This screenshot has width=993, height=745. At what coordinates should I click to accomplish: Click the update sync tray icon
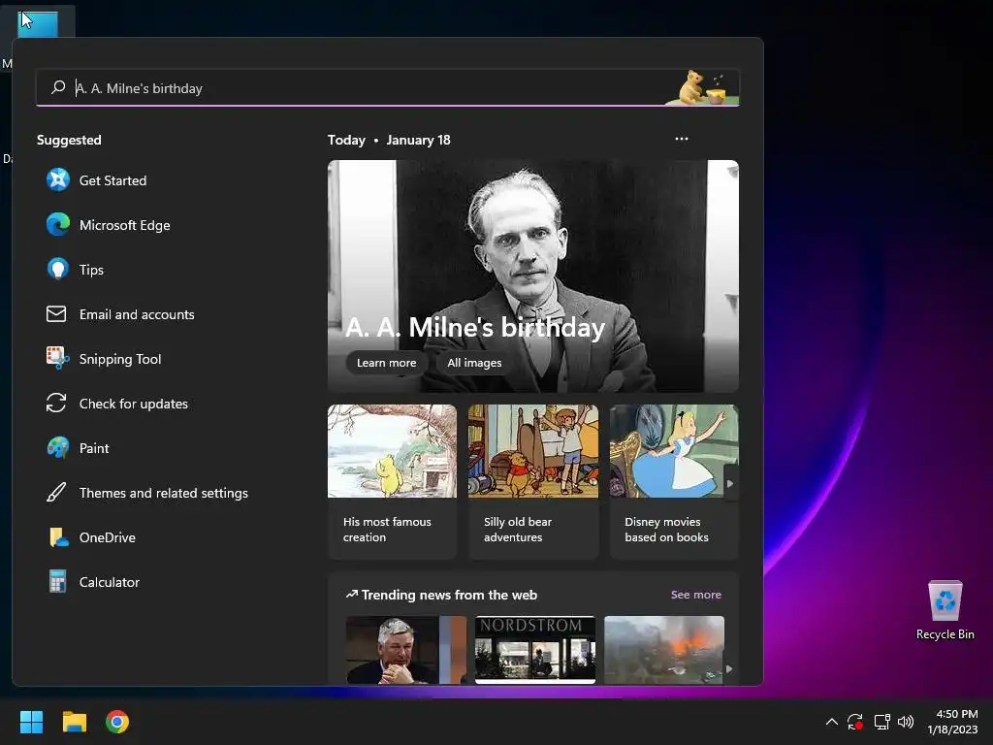coord(855,722)
